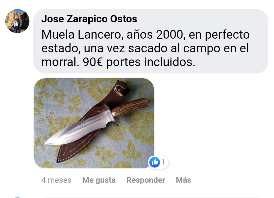Tap the Muela Lancero comment text
This screenshot has height=198, width=274.
click(146, 48)
